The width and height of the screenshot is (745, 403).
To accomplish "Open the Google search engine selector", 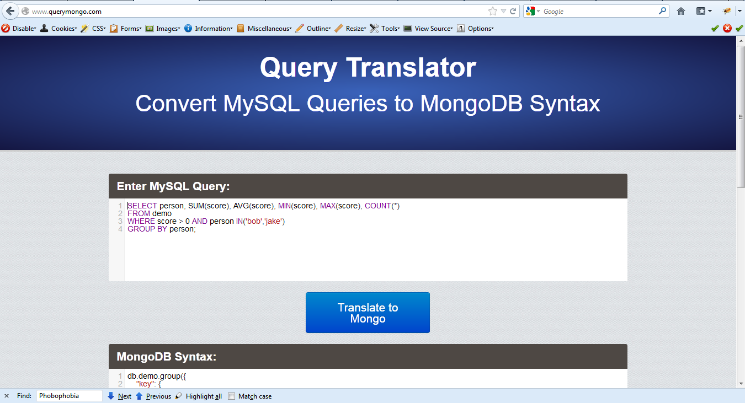I will coord(533,11).
